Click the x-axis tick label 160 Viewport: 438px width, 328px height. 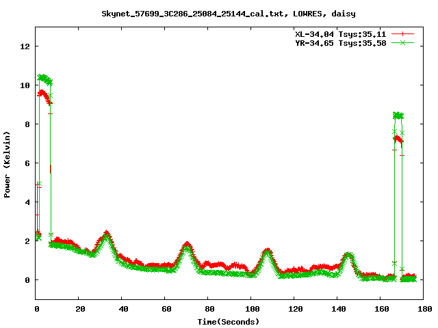tap(382, 309)
